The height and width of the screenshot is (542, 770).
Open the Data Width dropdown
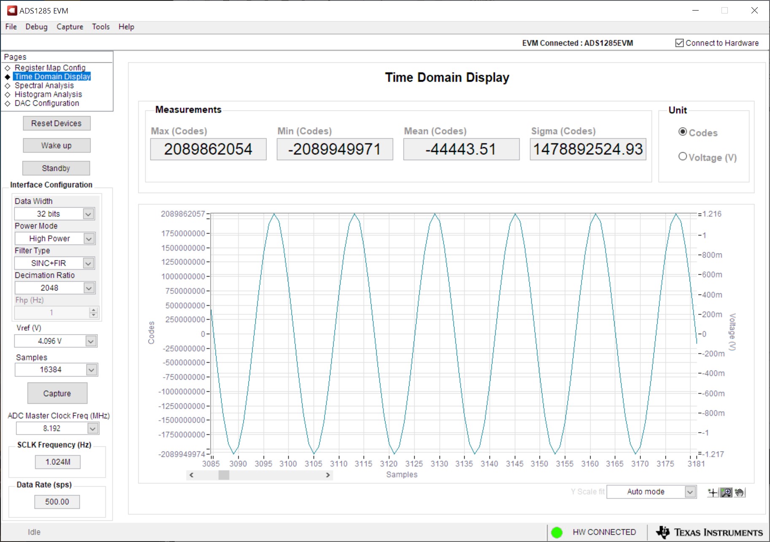coord(88,214)
